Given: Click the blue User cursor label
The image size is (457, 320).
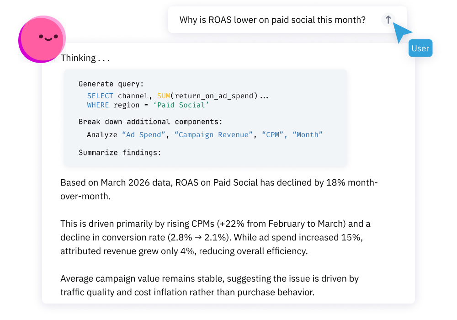Looking at the screenshot, I should point(420,48).
